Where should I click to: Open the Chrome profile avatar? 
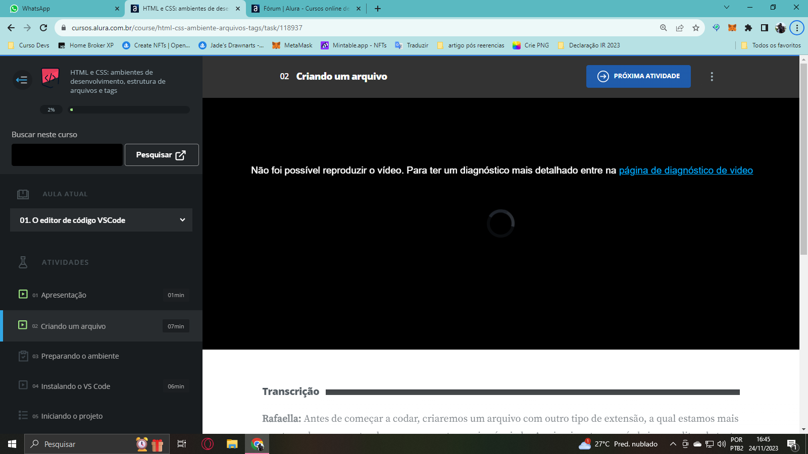[x=781, y=28]
